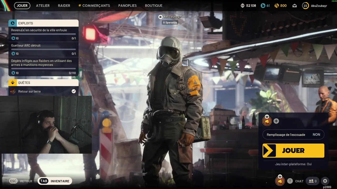Click the blue token currency icon (61)
Viewport: 337px width, 189px height.
263,6
